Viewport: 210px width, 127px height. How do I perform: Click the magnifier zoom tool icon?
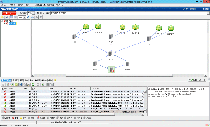tap(41, 17)
